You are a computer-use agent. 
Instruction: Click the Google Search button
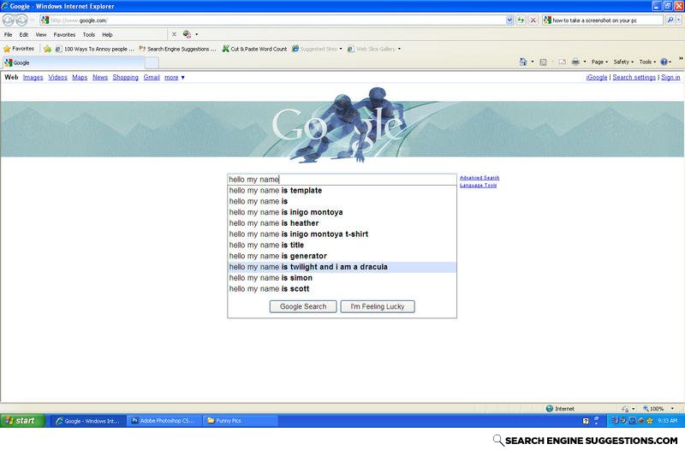[303, 306]
